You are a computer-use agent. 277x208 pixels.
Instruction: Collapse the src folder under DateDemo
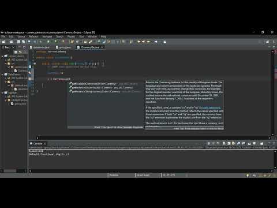(x=6, y=81)
